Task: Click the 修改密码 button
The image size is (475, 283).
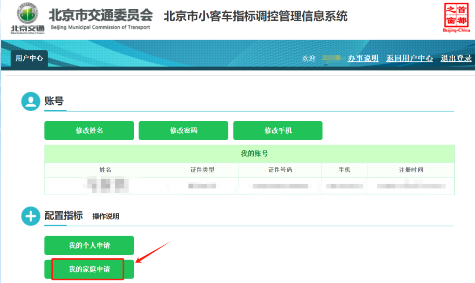Action: pyautogui.click(x=183, y=131)
